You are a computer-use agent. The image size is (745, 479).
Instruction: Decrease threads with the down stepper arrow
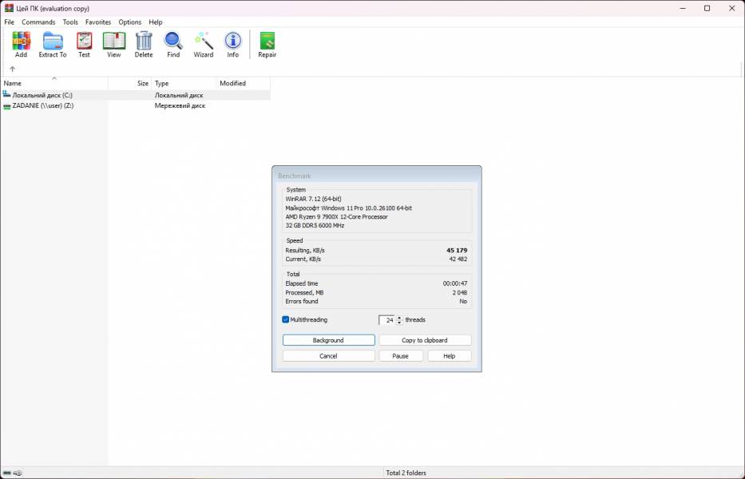[400, 322]
